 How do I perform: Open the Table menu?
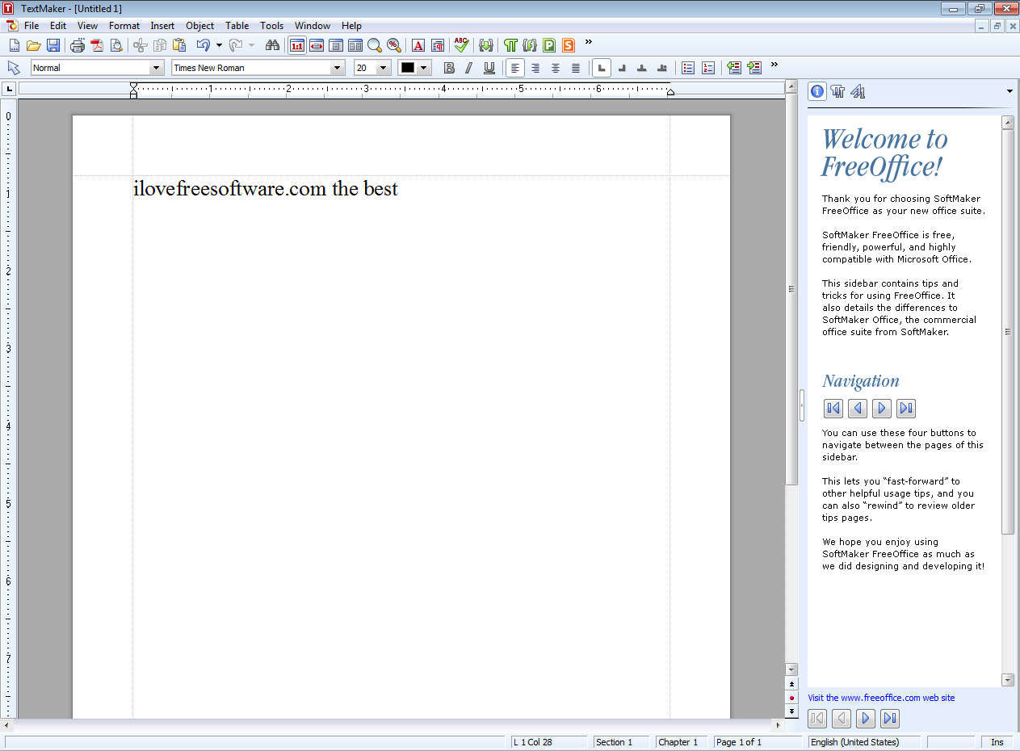click(x=237, y=26)
